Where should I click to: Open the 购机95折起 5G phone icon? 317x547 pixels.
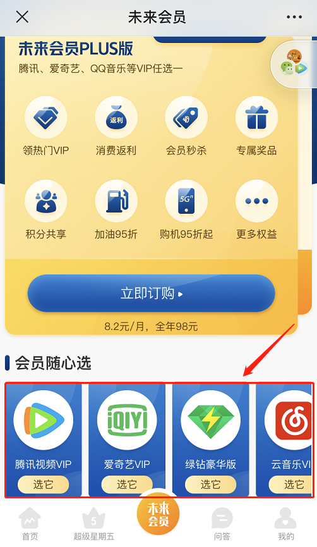click(x=186, y=201)
